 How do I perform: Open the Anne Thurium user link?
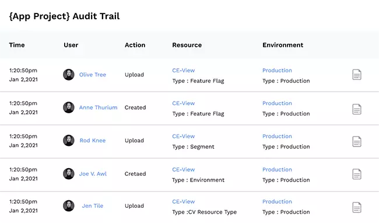point(98,107)
